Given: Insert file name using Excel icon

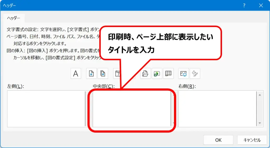Looking at the screenshot, I should tap(157, 74).
